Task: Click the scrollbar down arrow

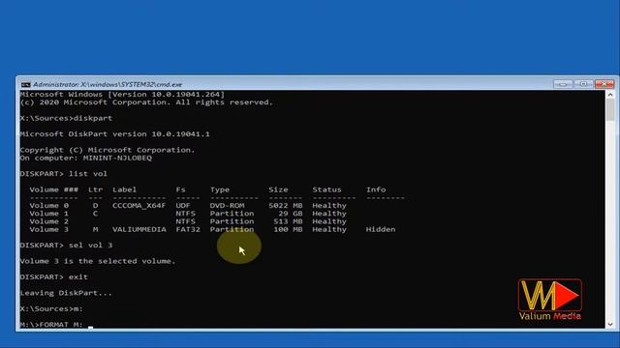Action: click(x=610, y=324)
